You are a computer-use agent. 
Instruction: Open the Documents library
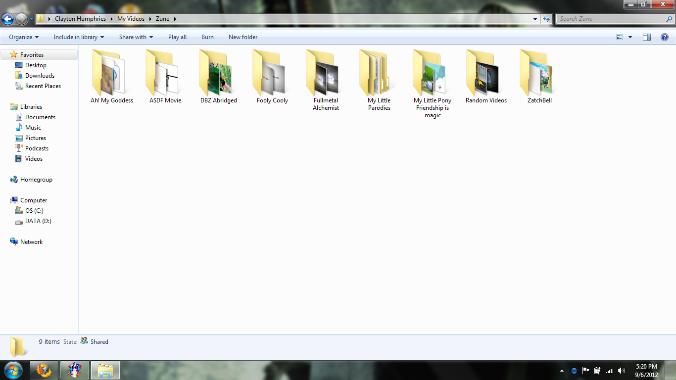point(40,117)
